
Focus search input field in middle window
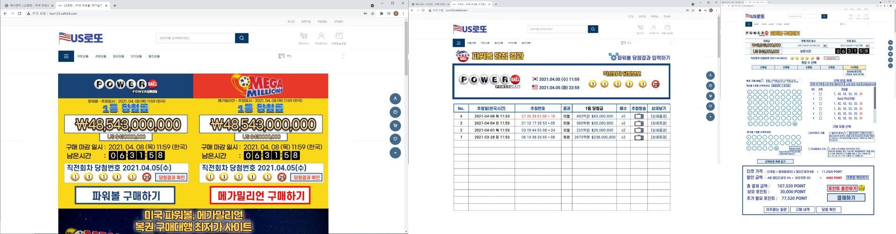point(558,29)
